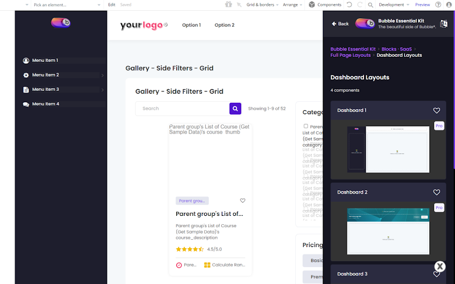The width and height of the screenshot is (455, 284).
Task: Open the Grid & borders dropdown
Action: point(262,5)
